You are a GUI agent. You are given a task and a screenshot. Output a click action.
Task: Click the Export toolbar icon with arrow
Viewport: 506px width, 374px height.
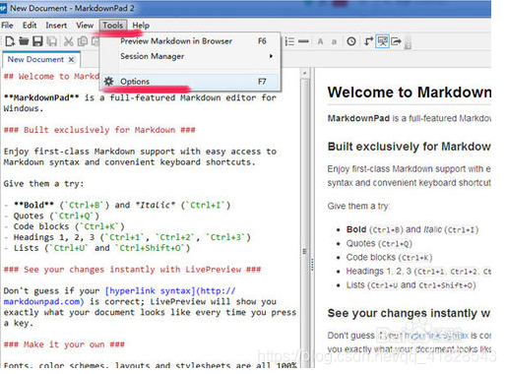click(397, 41)
